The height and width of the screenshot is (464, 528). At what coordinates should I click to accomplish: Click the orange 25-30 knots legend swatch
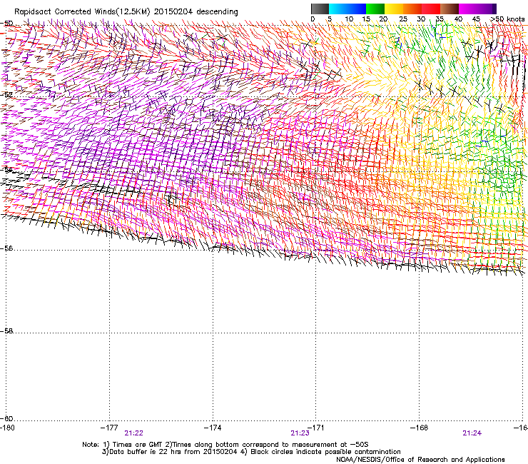click(x=412, y=9)
